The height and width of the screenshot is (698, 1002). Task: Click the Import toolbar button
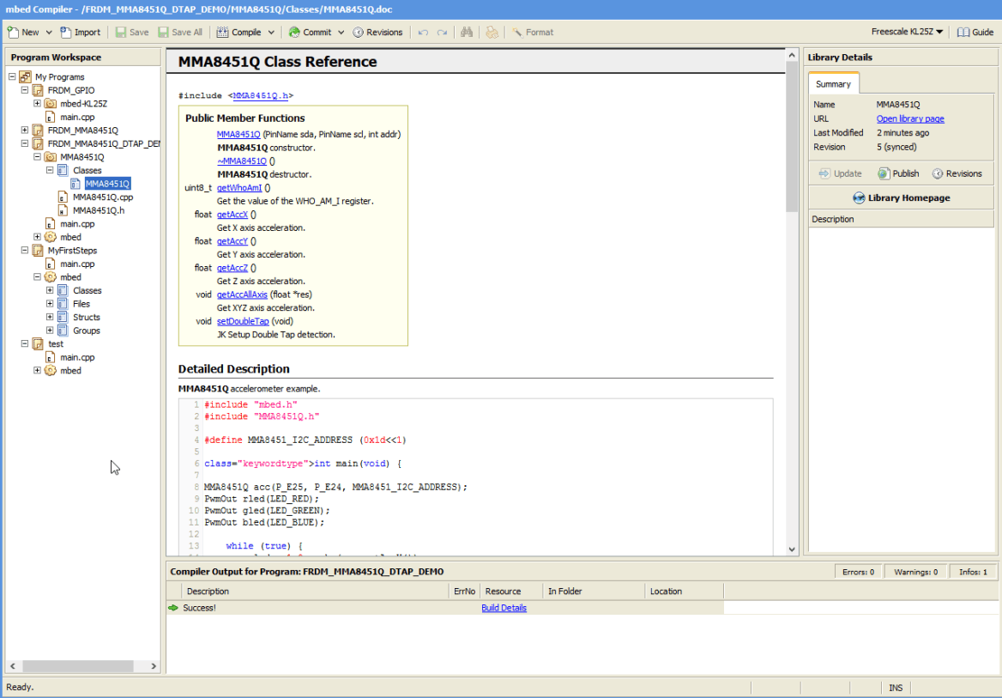point(81,32)
